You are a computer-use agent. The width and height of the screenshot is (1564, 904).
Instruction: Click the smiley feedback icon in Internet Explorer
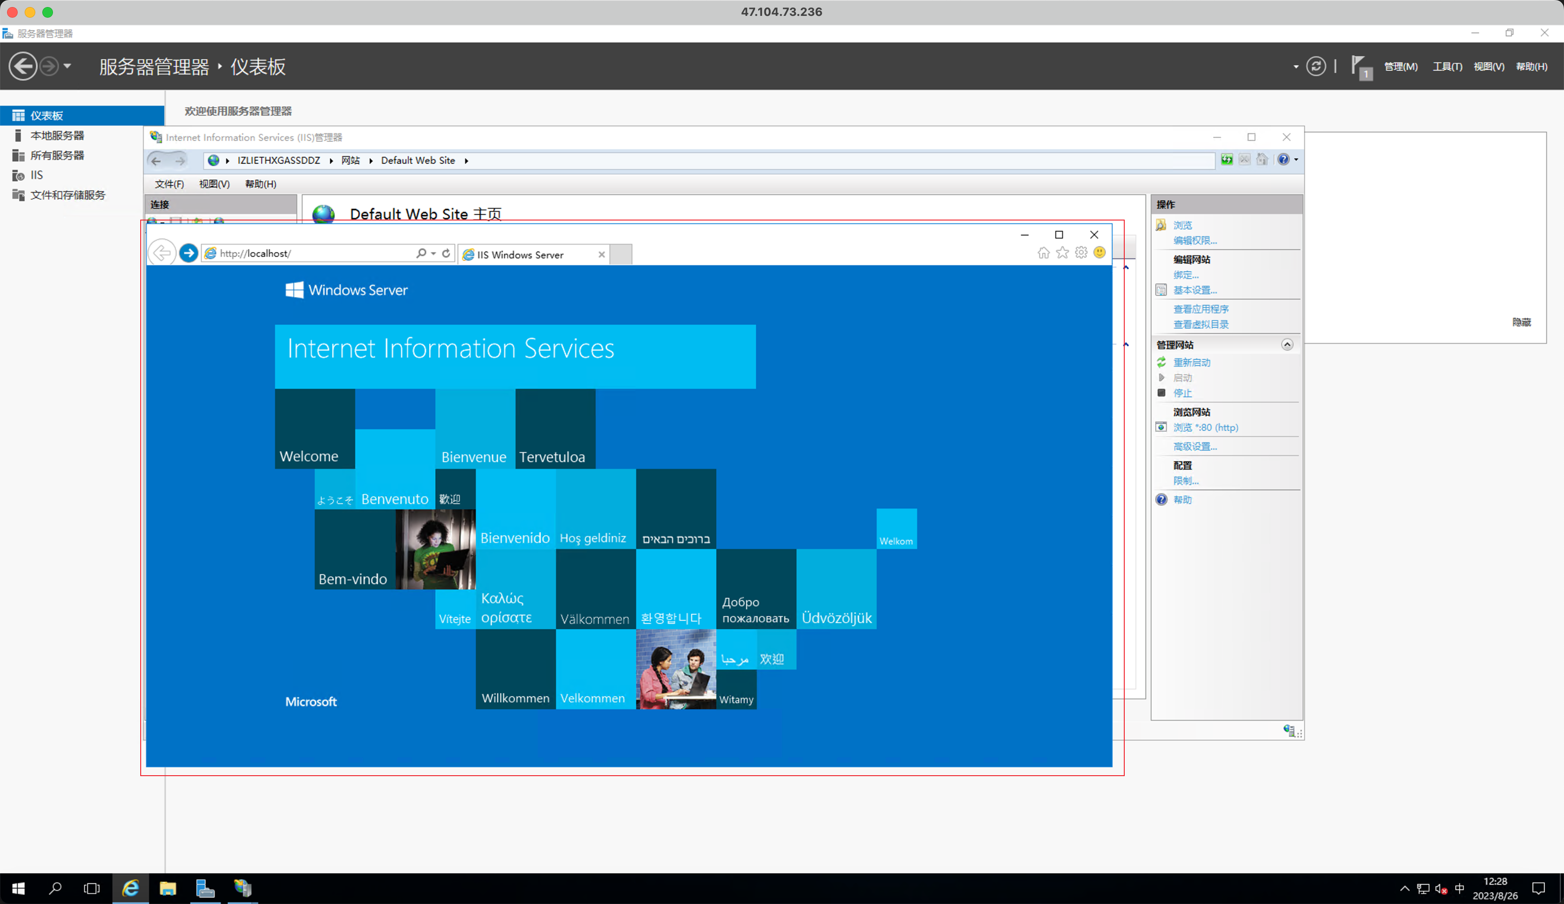[1100, 253]
